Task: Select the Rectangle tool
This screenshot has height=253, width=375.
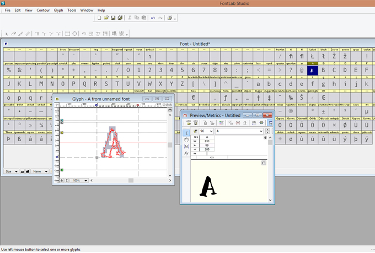Action: pos(67,34)
